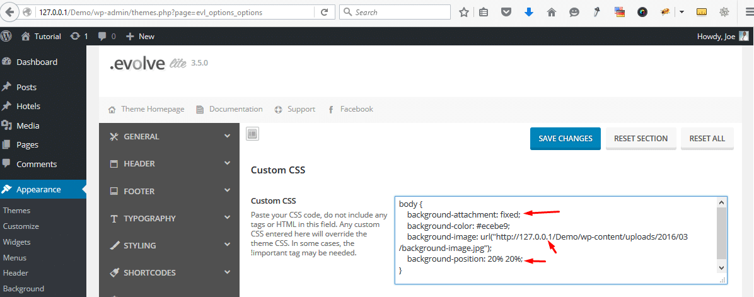Viewport: 754px width, 297px height.
Task: Expand the HEADER options section
Action: point(169,164)
